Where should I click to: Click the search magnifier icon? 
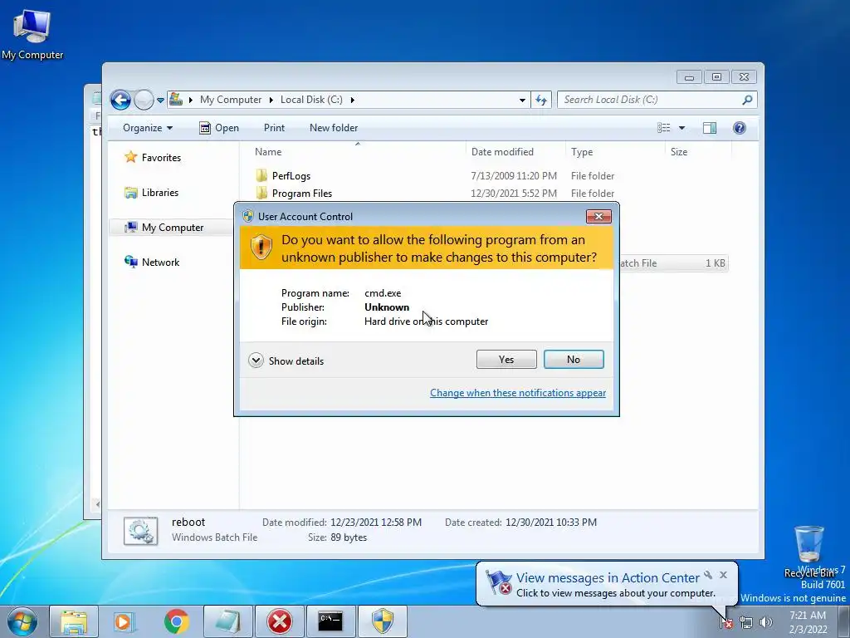(x=747, y=100)
